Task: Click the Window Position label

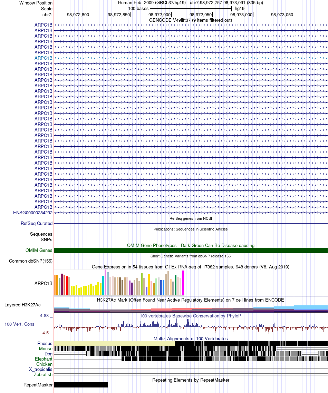Action: click(36, 3)
